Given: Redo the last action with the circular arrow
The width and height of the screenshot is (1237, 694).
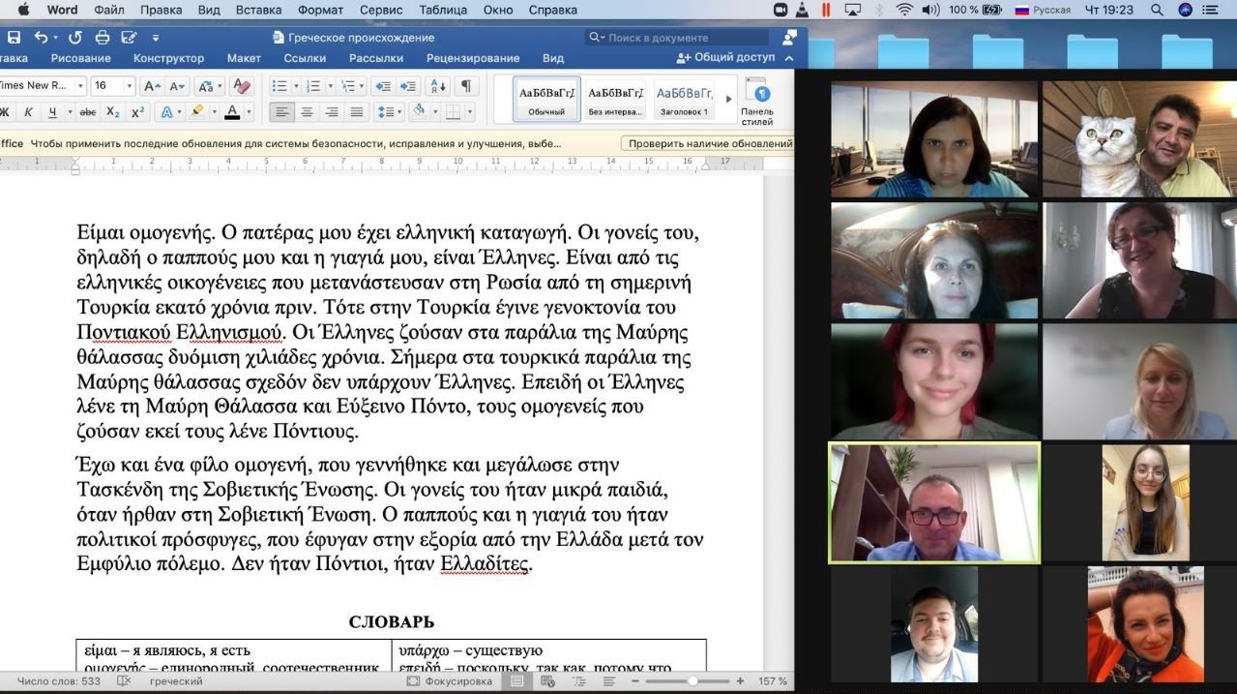Looking at the screenshot, I should 74,38.
